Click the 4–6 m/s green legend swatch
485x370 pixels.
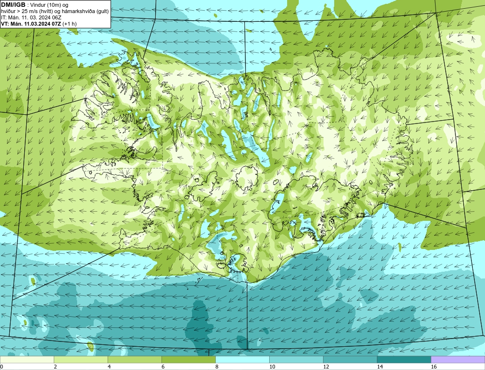[134, 359]
